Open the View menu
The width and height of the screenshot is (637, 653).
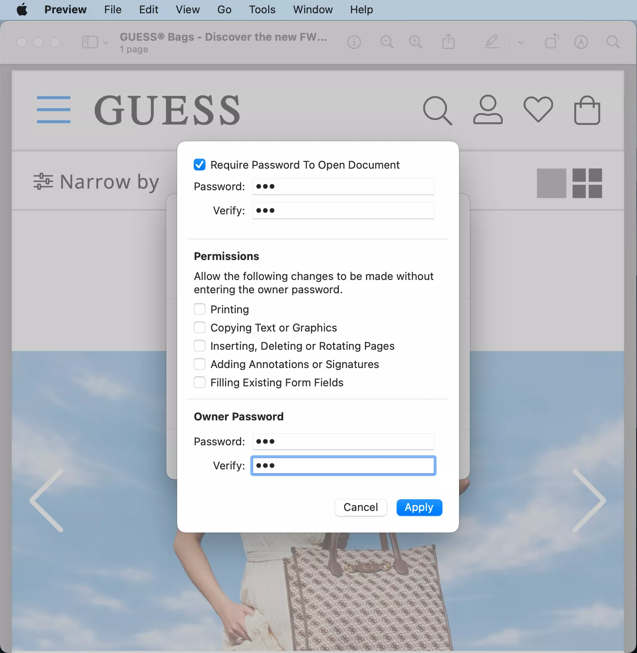pos(188,9)
